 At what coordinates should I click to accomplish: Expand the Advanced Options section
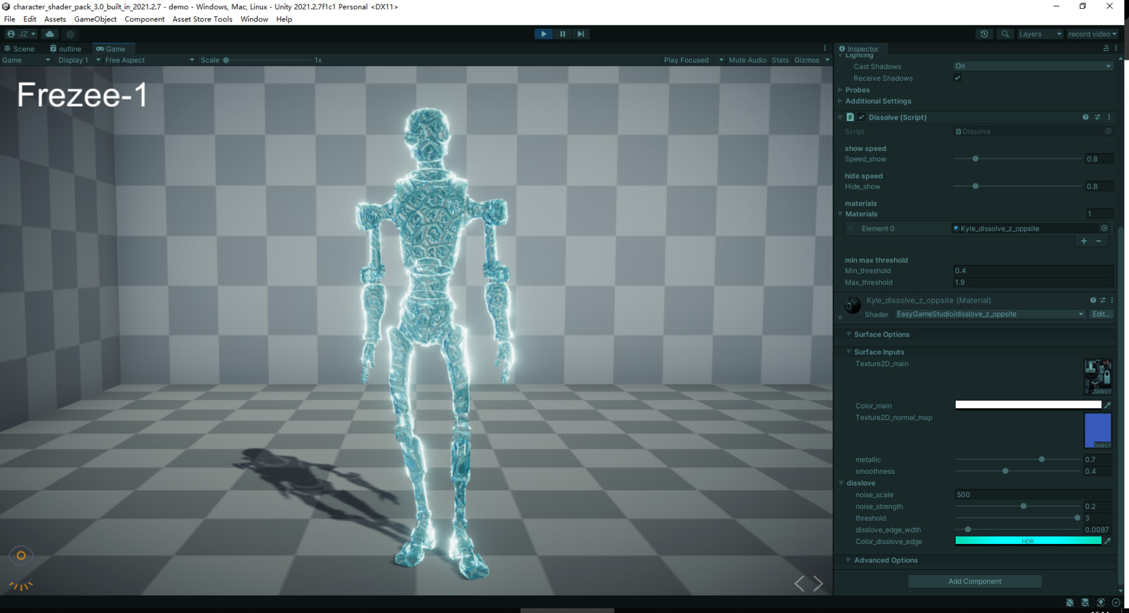849,560
